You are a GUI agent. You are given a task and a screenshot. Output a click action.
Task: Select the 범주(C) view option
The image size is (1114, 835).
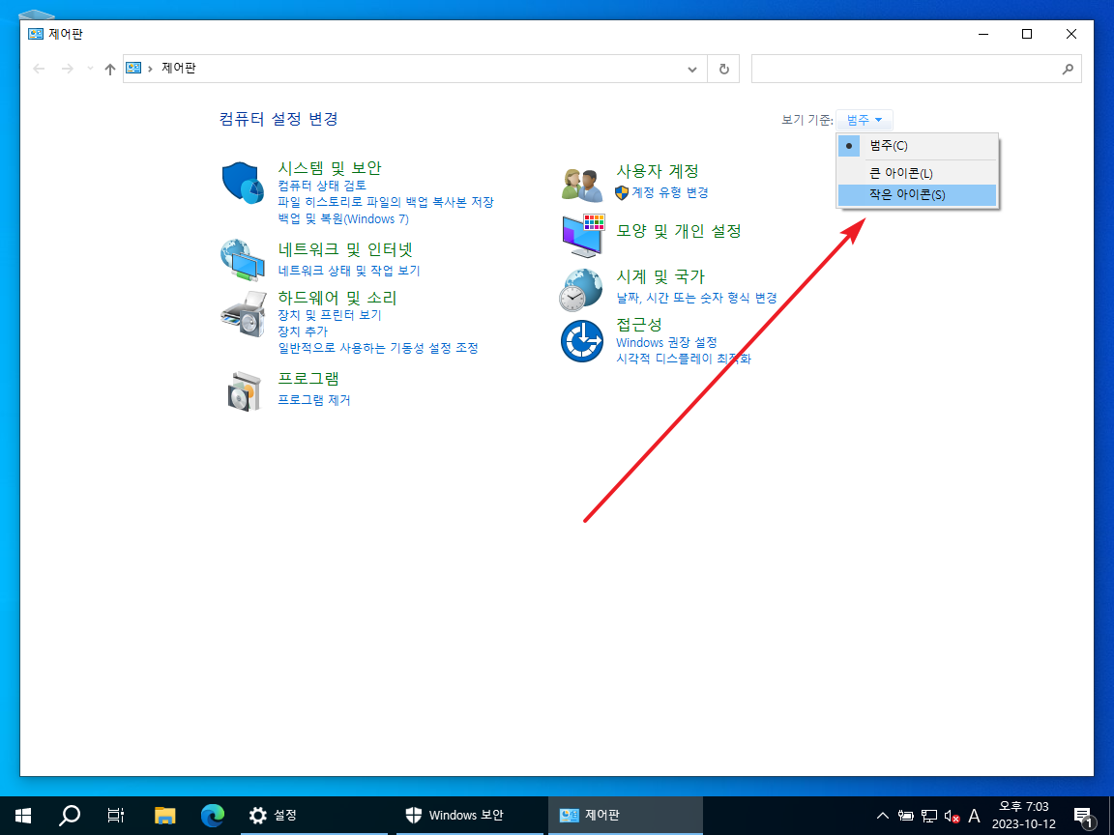click(917, 146)
